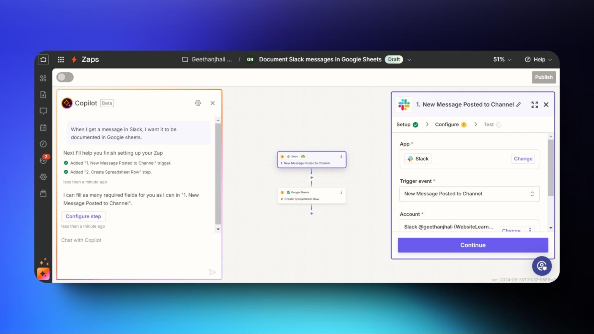Click the notification bell icon in sidebar
This screenshot has height=334, width=594.
pos(43,160)
